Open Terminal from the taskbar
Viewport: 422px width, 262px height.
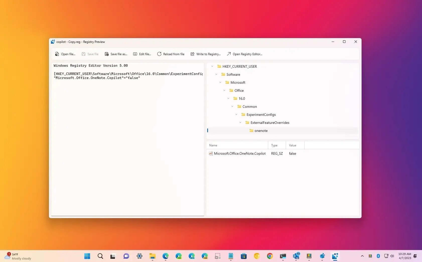[x=283, y=256]
